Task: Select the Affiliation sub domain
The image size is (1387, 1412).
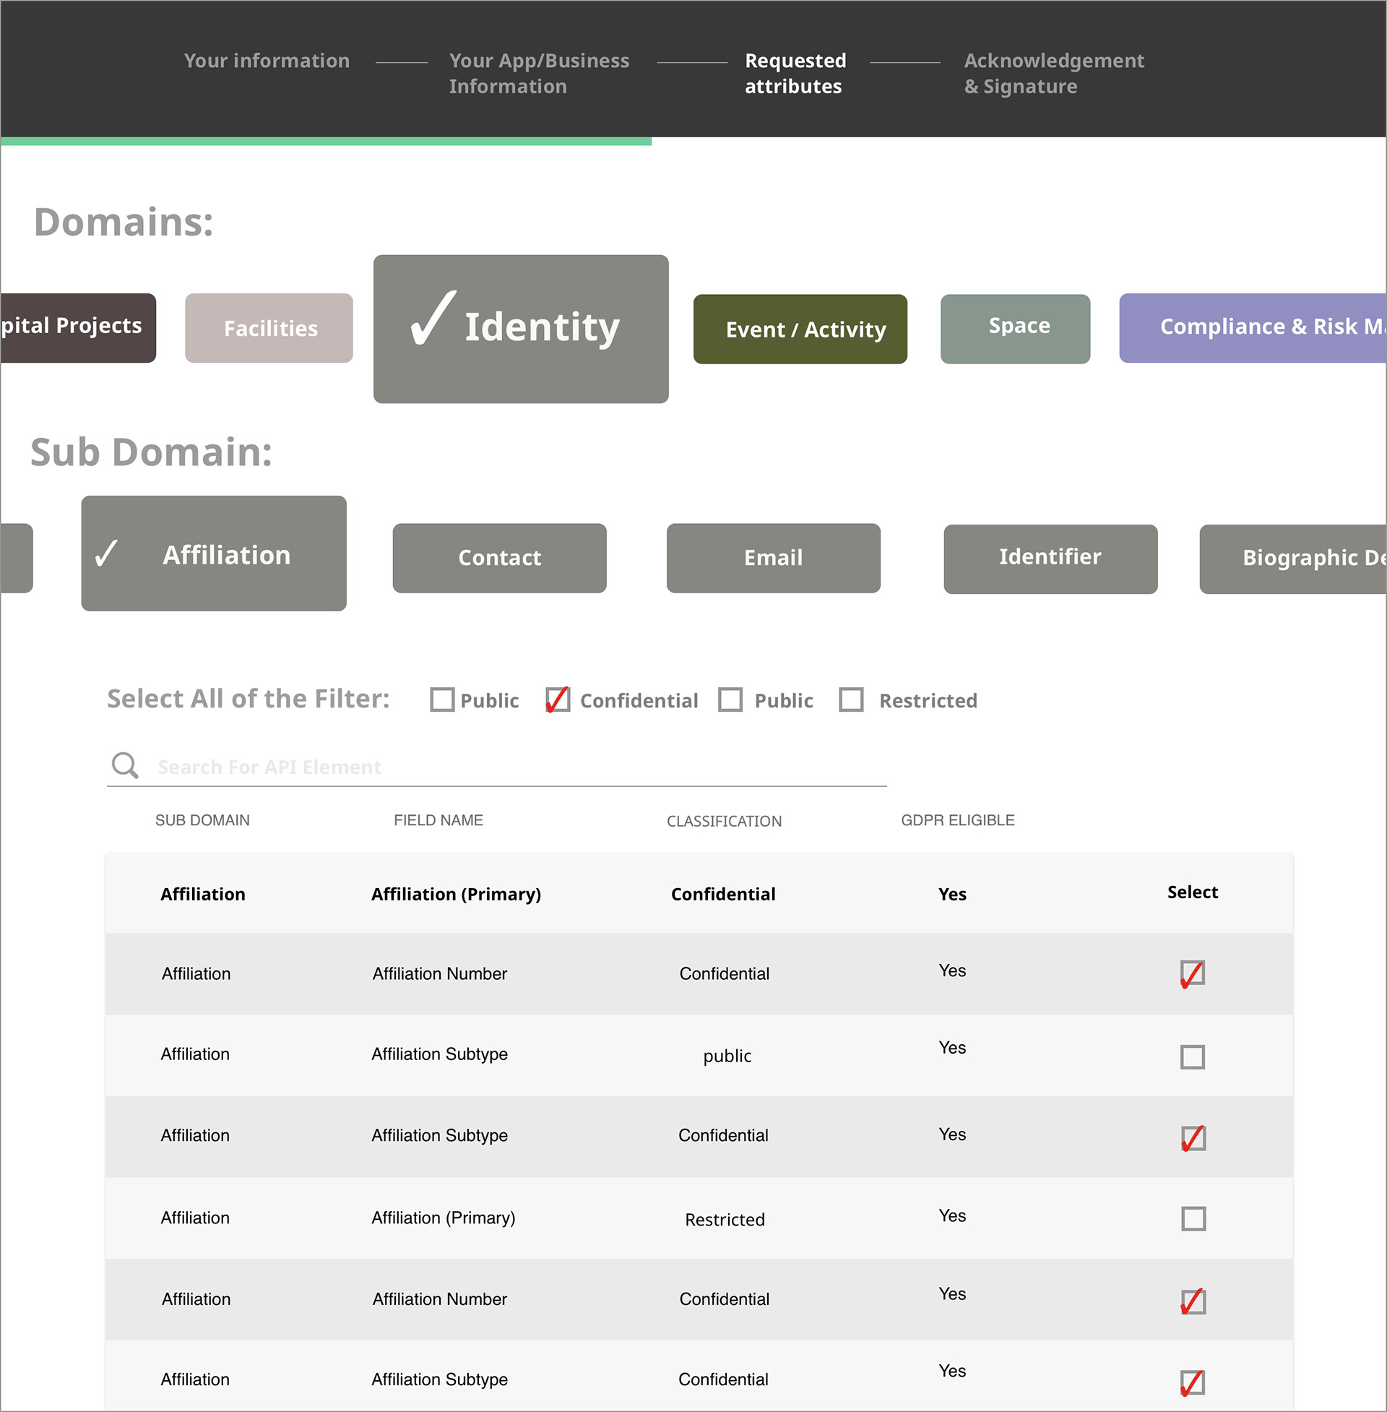Action: [213, 553]
